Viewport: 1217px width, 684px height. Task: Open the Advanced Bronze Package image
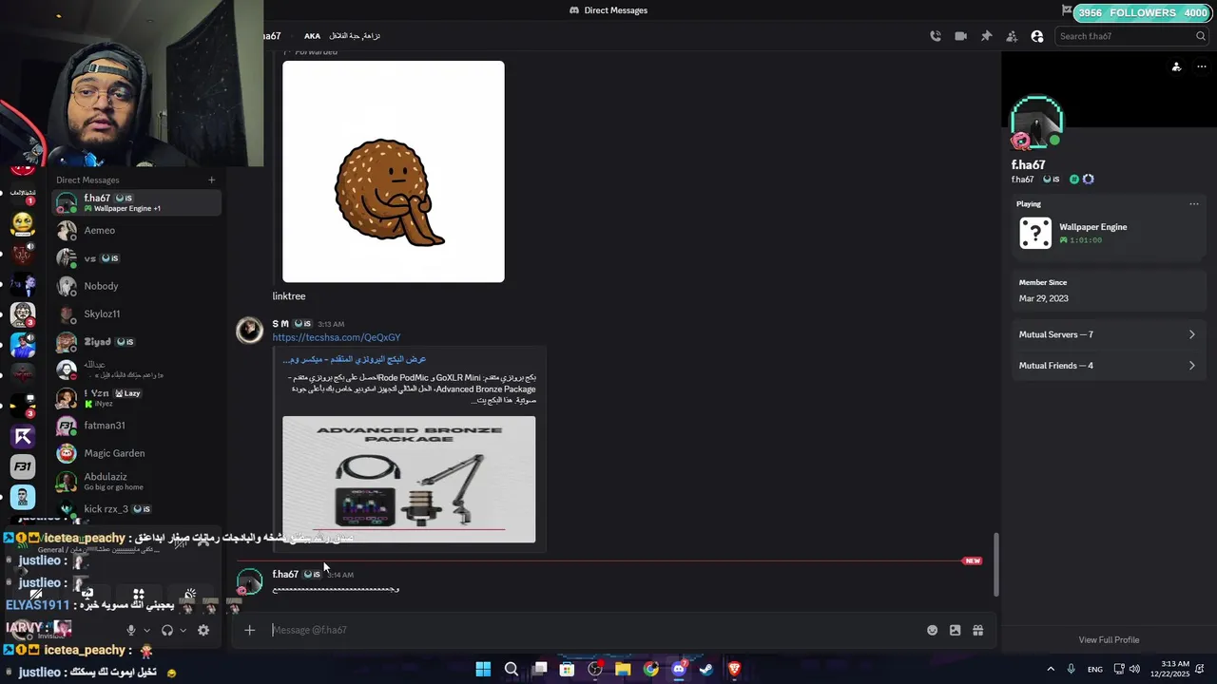coord(409,479)
